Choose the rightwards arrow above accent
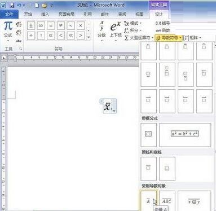Image resolution: width=216 pixels, height=211 pixels. pyautogui.click(x=148, y=101)
